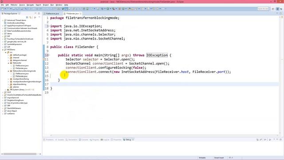Minimize the bottom Debug panel
The height and width of the screenshot is (160, 284).
click(x=277, y=140)
